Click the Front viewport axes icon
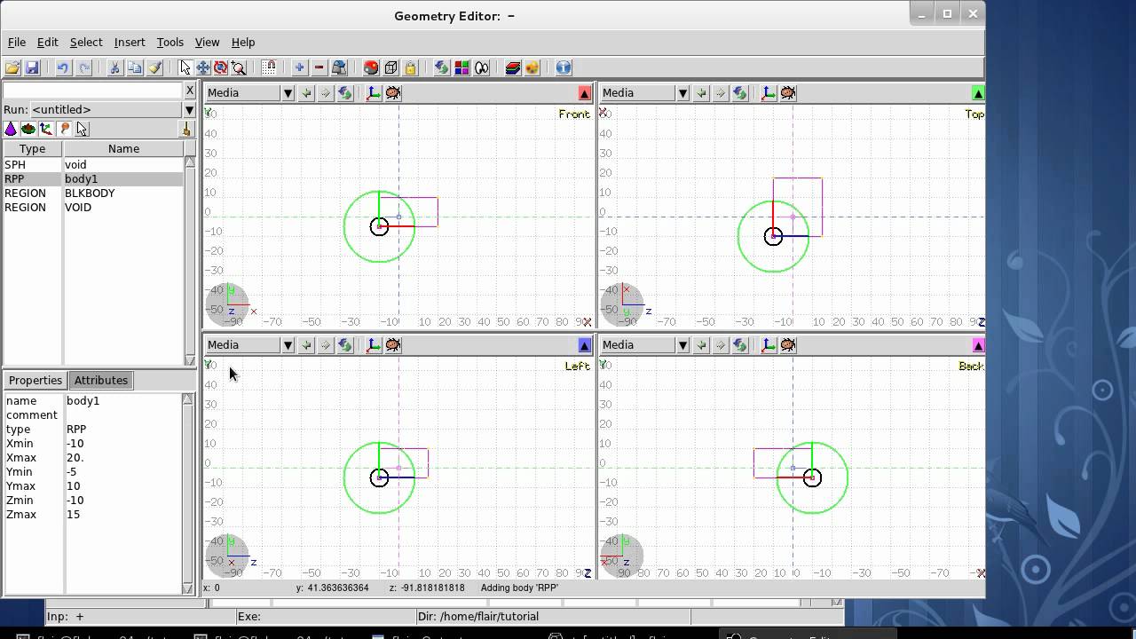The width and height of the screenshot is (1136, 639). (374, 92)
